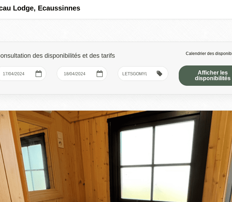Screen dimensions: 232x202
Task: Click the Consultation des disponibilités et des tarifs heading
Action: point(57,56)
